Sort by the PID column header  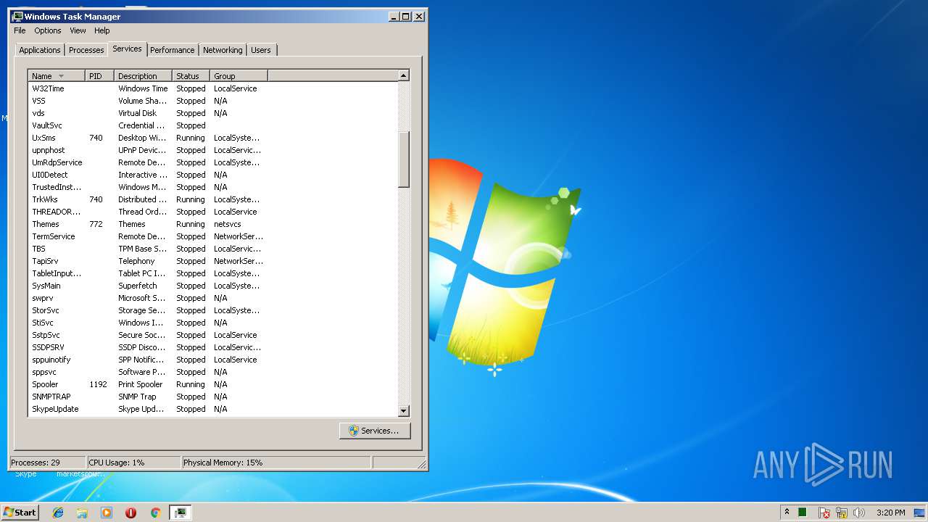(x=100, y=75)
